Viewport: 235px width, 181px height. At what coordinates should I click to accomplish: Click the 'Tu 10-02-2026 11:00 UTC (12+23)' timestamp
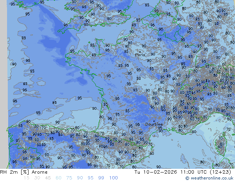[183, 172]
